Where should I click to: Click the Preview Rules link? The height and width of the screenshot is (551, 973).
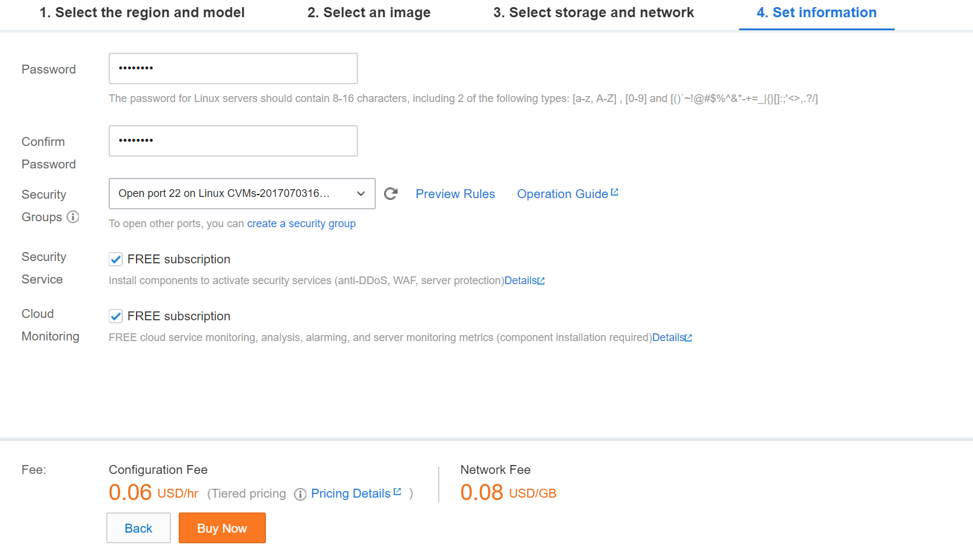455,194
